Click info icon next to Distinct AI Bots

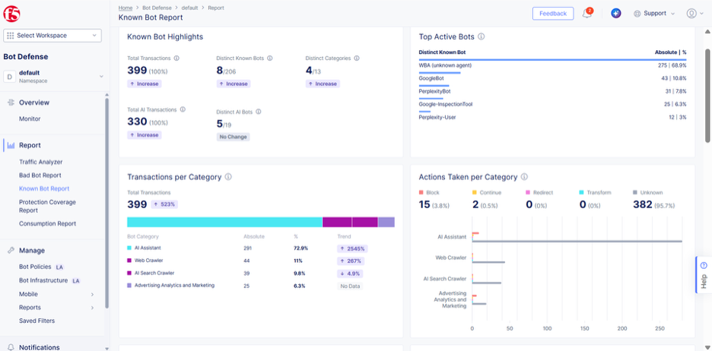click(259, 112)
